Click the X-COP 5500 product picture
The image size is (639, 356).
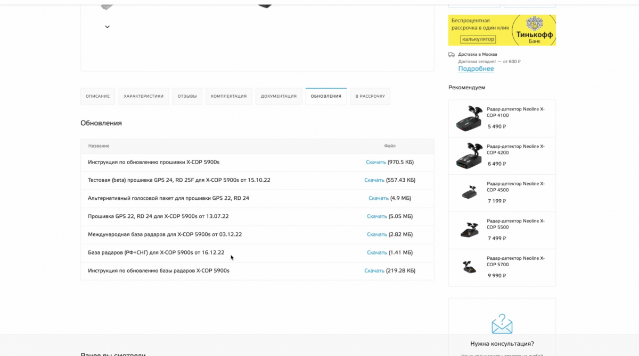point(469,230)
